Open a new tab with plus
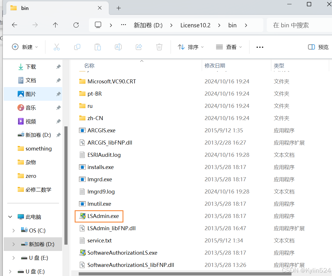Screen dimensions: 332x276 pyautogui.click(x=119, y=8)
